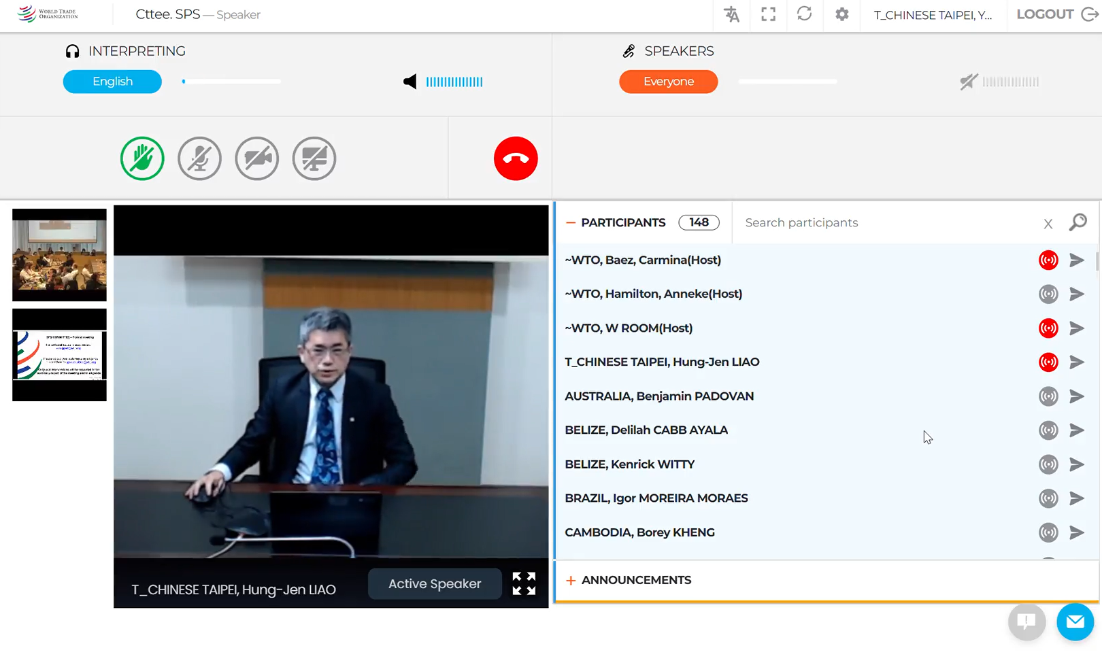Toggle the camera on/off button
The width and height of the screenshot is (1102, 667).
(256, 158)
